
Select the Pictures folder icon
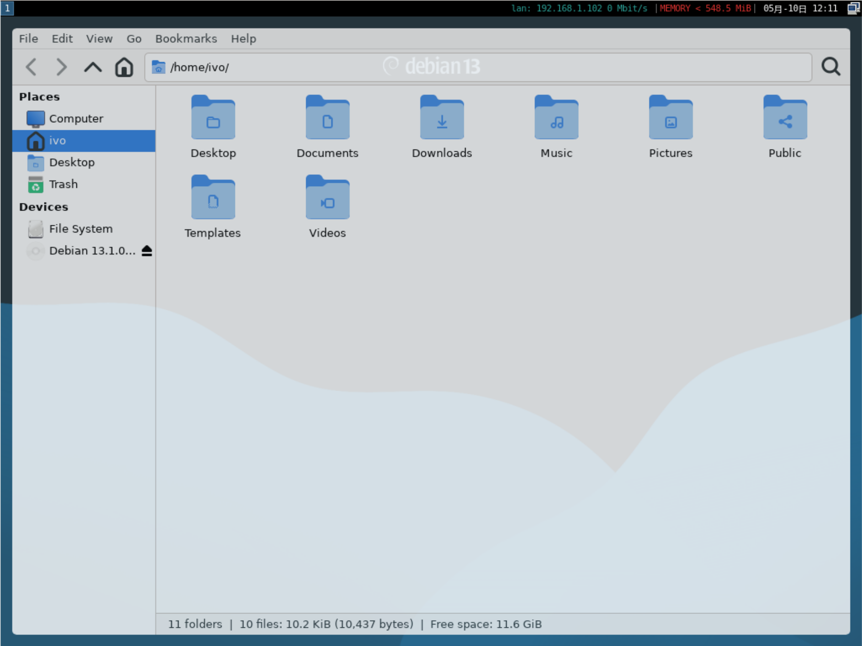[671, 117]
